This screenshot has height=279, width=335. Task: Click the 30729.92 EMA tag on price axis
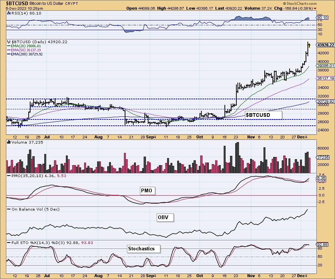(326, 102)
